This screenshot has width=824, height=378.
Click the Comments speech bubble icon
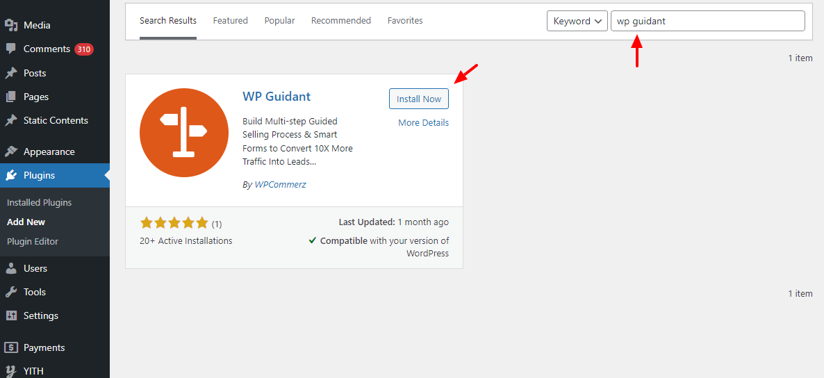(x=11, y=49)
